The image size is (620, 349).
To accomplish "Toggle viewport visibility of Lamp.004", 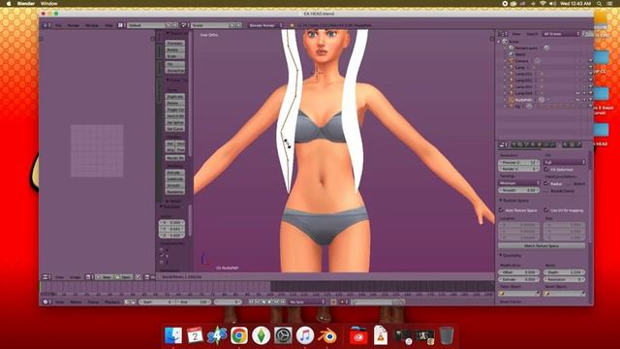I will [x=578, y=93].
